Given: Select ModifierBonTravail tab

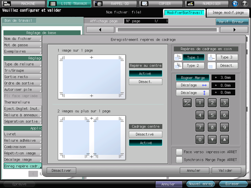Looking at the screenshot, I should click(184, 13).
